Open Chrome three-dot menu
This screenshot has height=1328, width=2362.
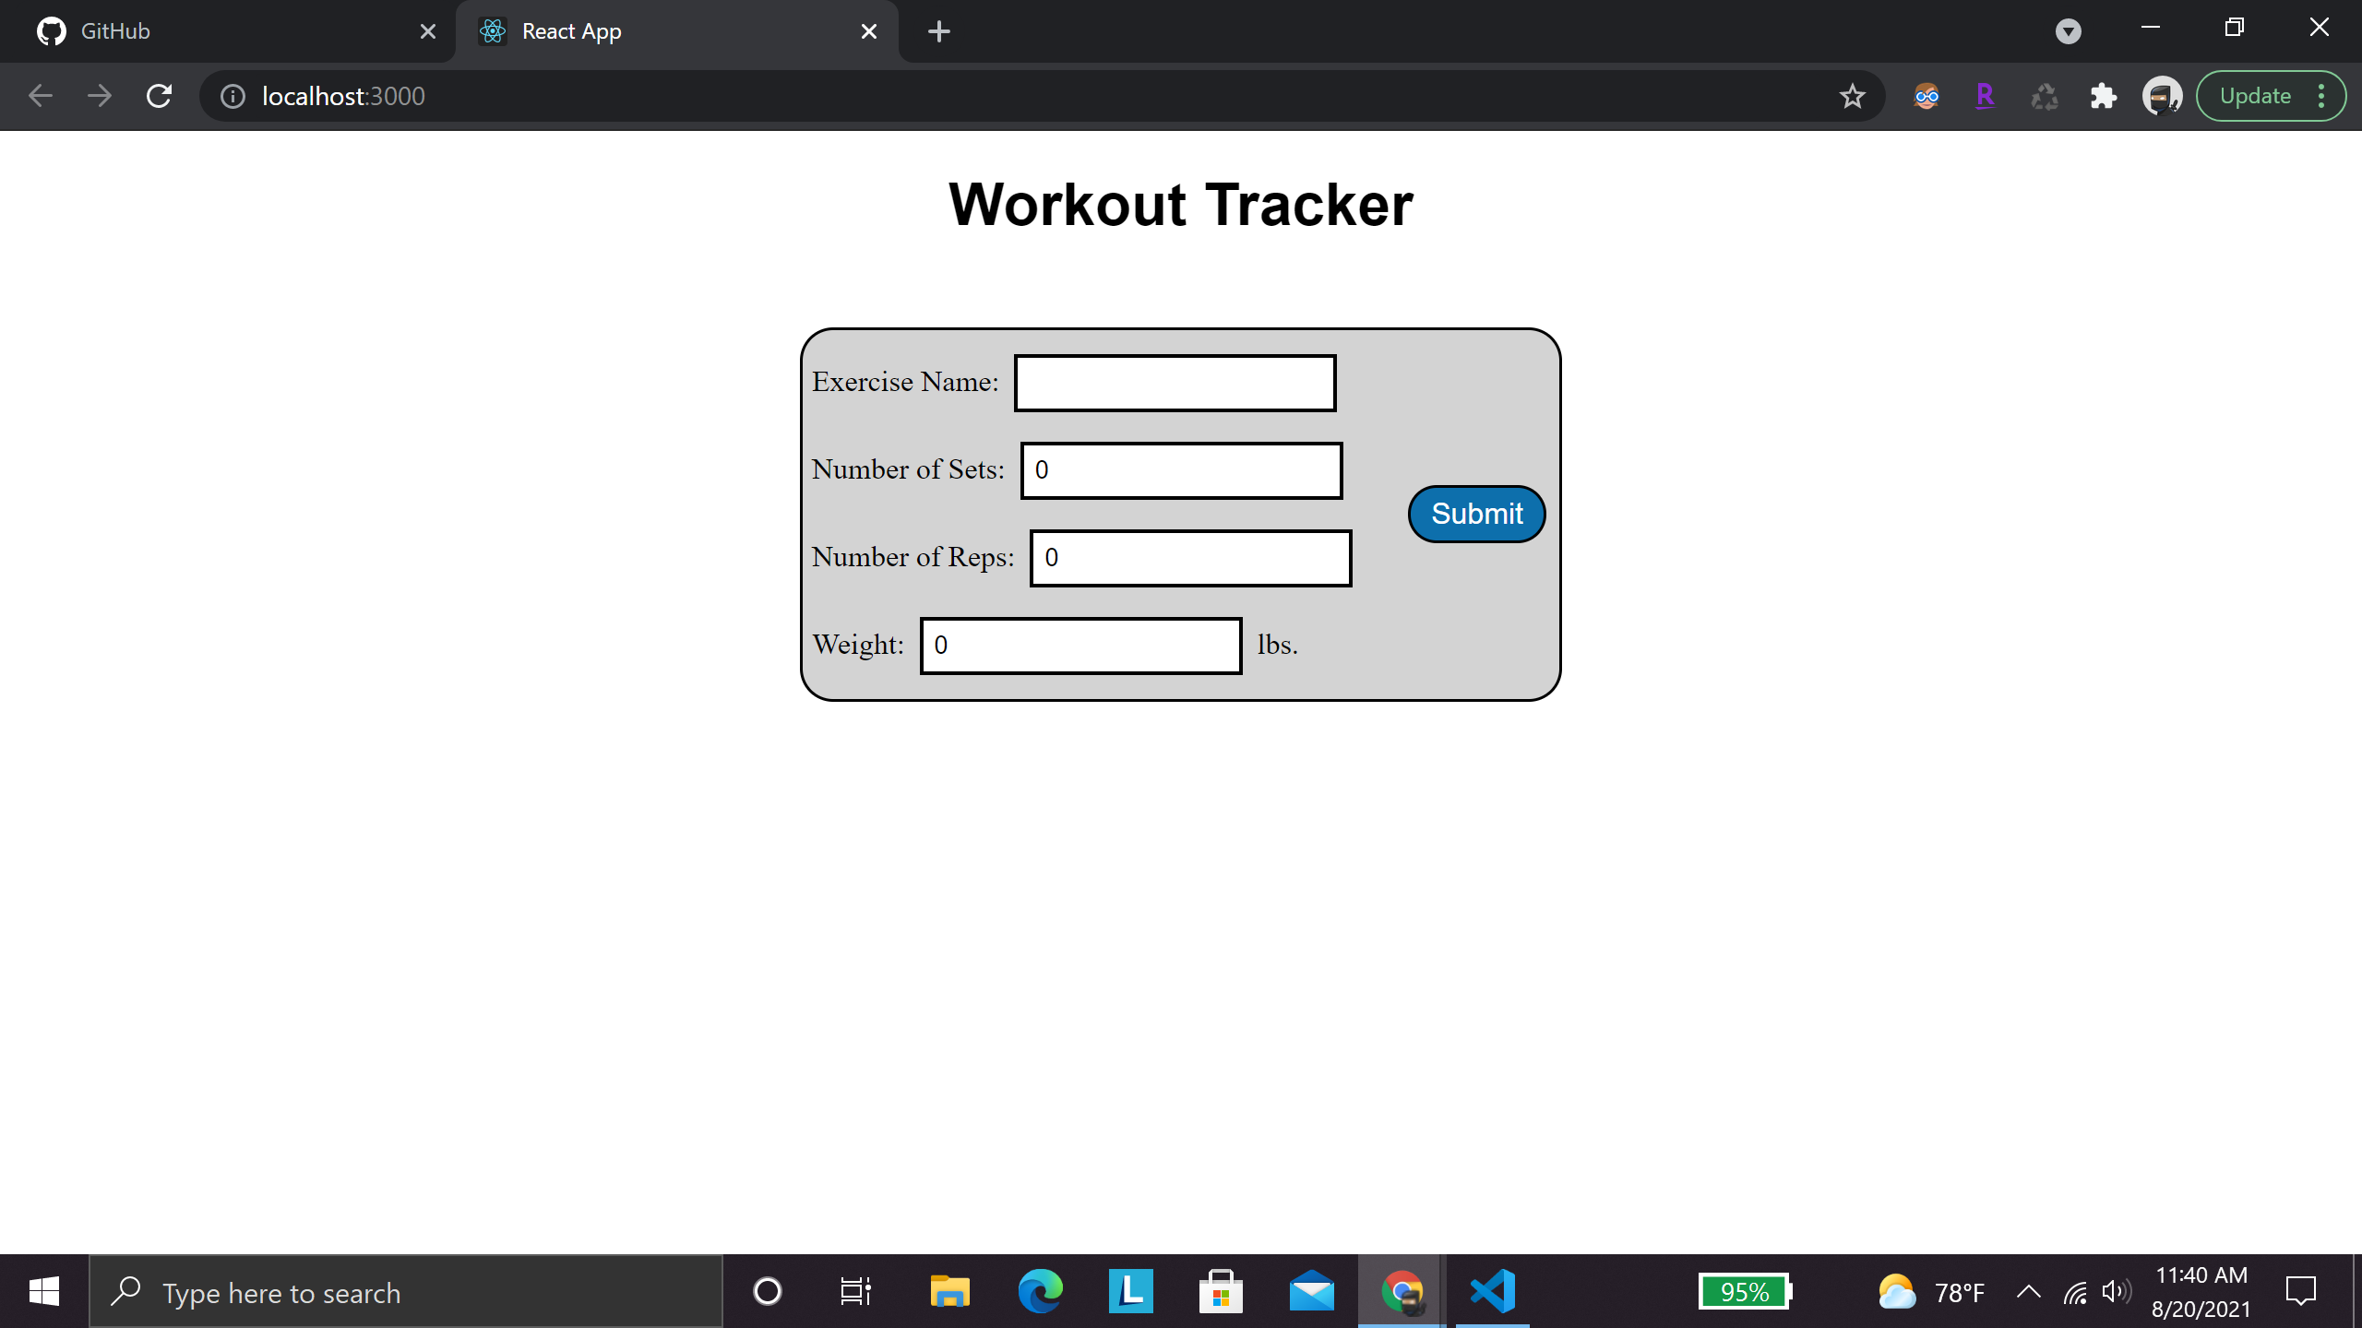tap(2321, 96)
